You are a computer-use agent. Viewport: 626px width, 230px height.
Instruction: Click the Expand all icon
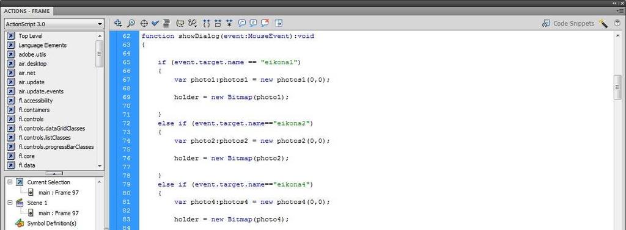point(229,23)
